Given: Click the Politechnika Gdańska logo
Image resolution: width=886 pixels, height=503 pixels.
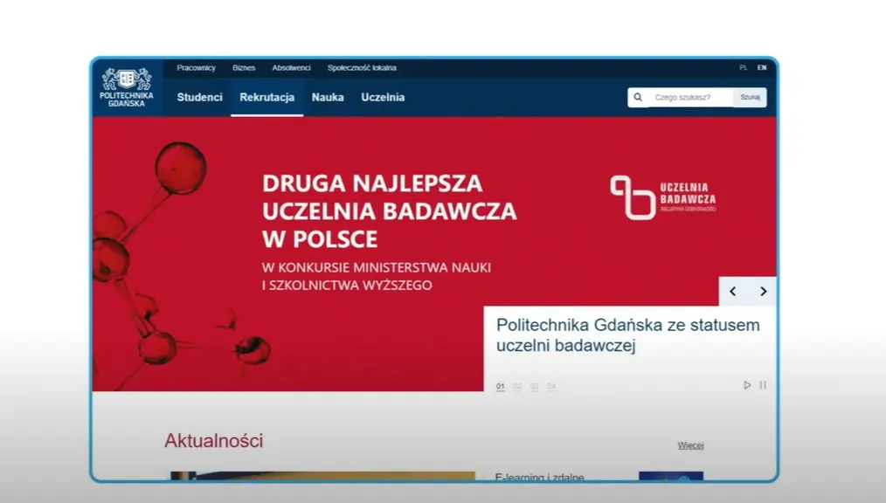Looking at the screenshot, I should coord(127,87).
